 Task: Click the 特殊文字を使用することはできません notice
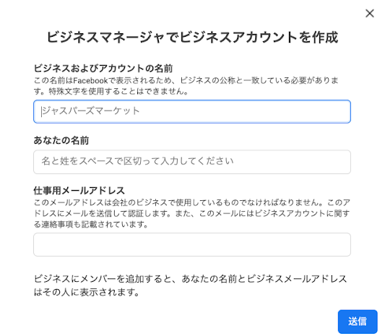[x=118, y=91]
